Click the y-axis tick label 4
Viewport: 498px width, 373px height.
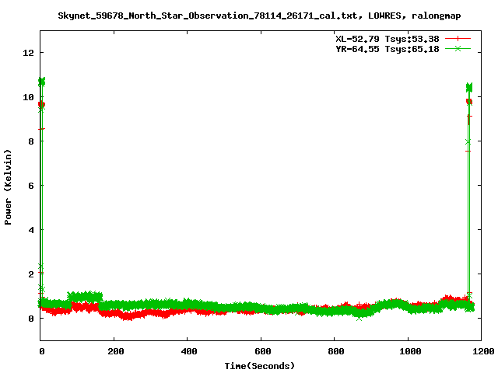(x=31, y=230)
